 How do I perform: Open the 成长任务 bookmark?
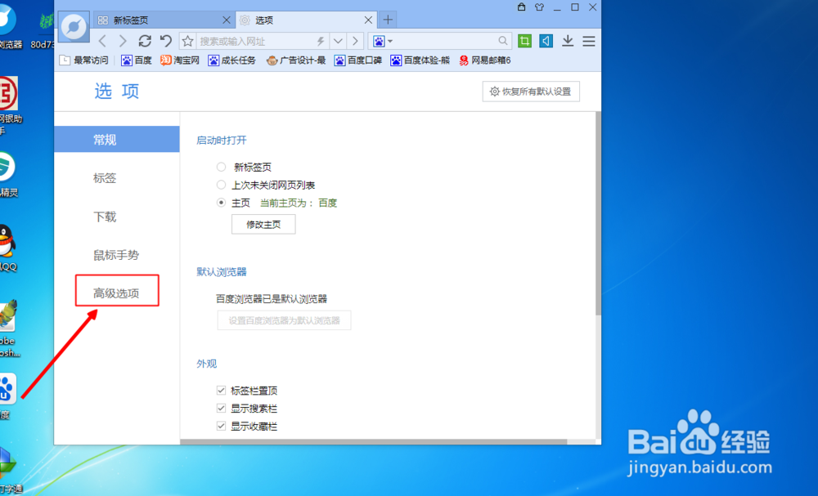(x=231, y=60)
